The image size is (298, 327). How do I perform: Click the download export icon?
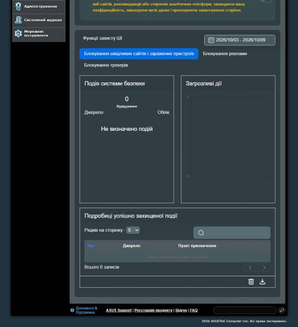coord(263,282)
